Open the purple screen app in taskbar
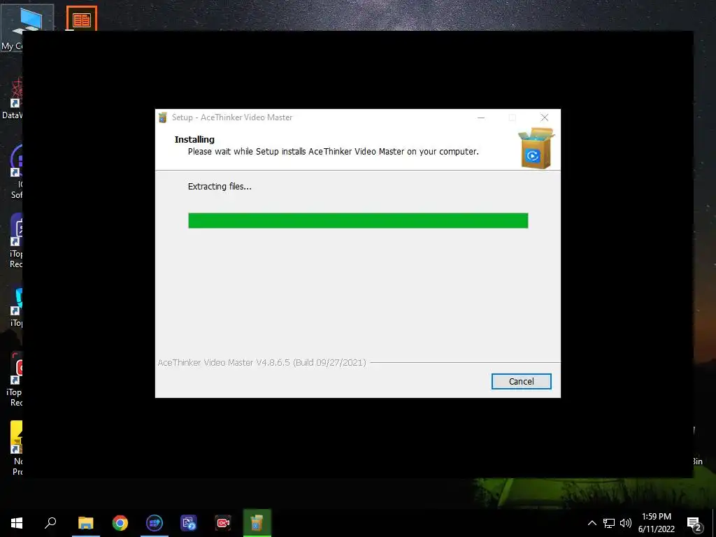This screenshot has height=537, width=716. pos(189,523)
